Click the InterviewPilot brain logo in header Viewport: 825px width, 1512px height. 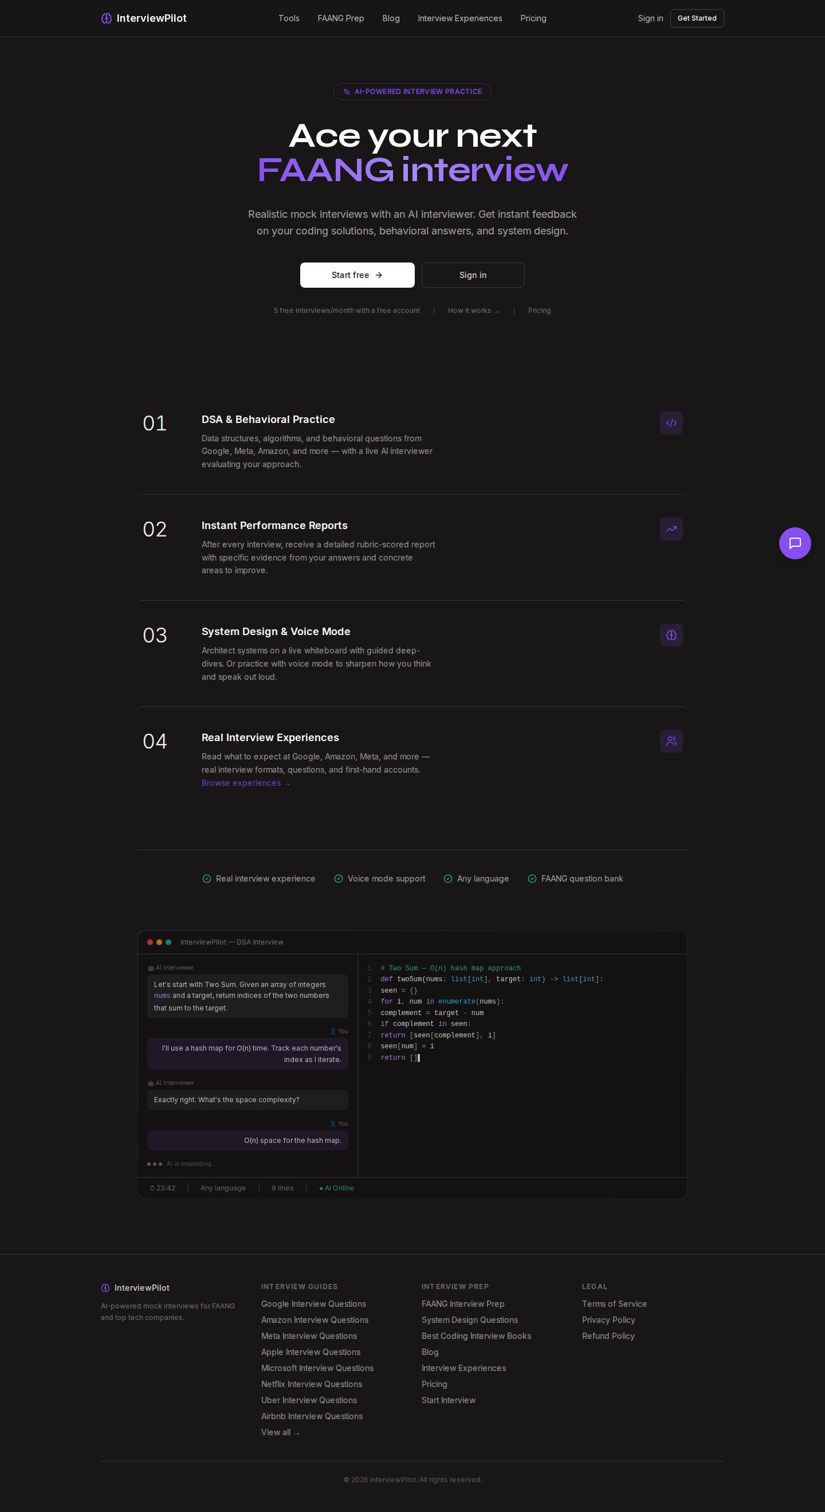click(106, 18)
